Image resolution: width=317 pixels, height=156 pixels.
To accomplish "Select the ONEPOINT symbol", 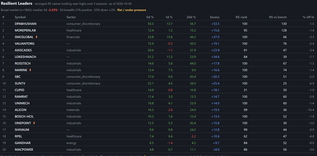I will 23,123.
